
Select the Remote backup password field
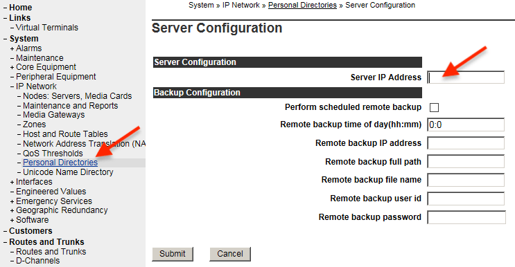(x=466, y=217)
